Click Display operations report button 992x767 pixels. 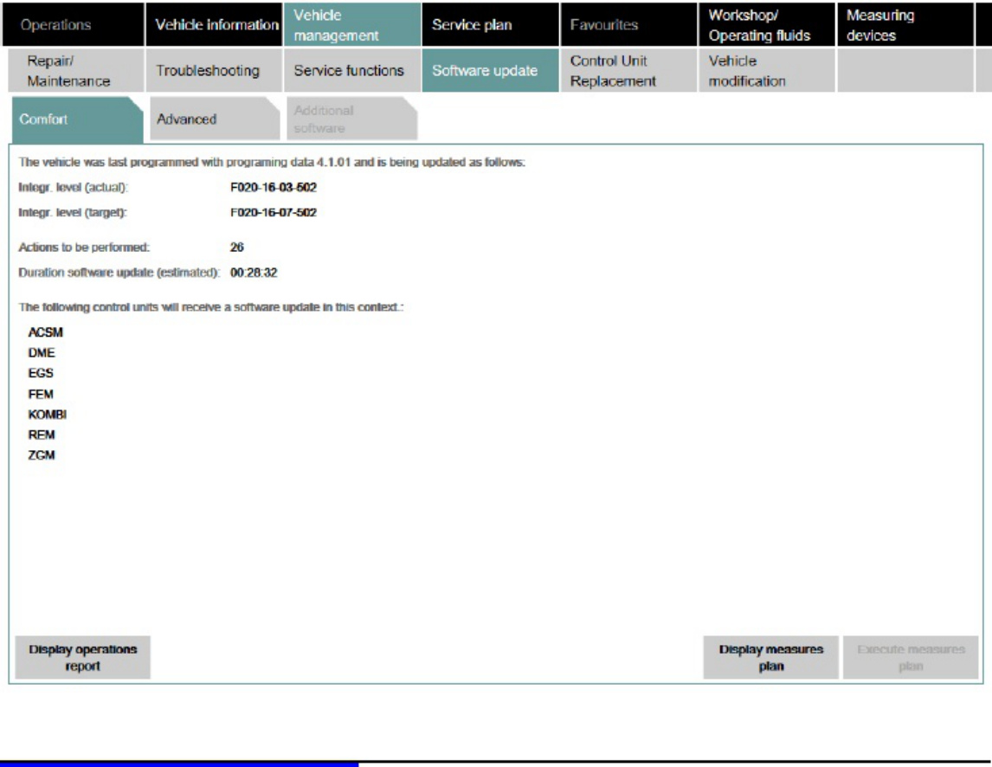tap(83, 658)
